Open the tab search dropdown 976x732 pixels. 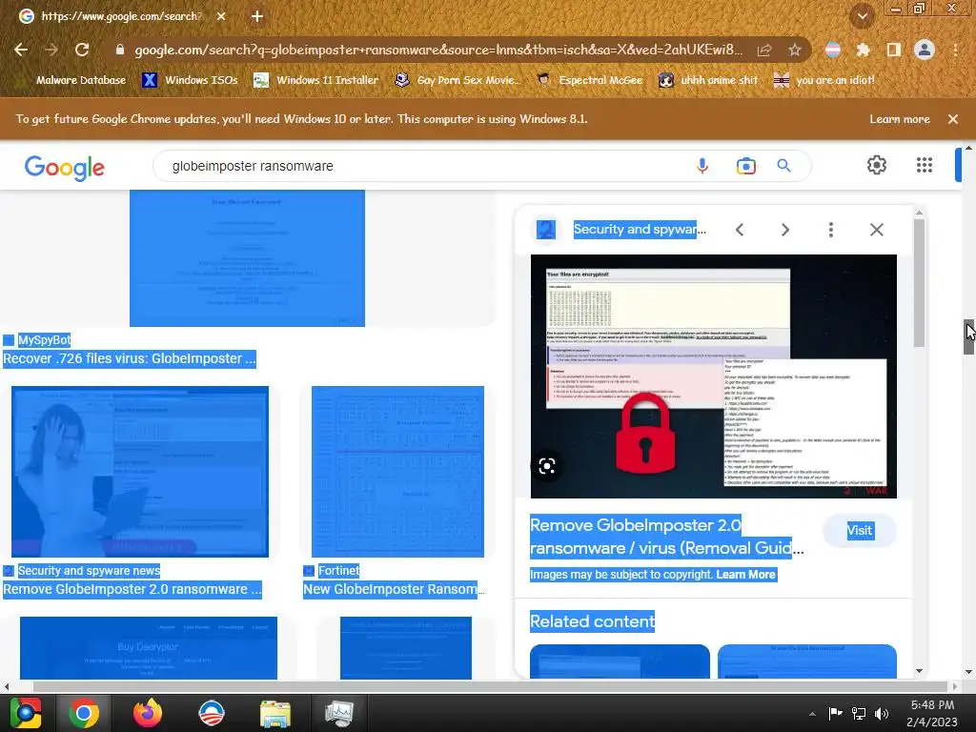[x=862, y=16]
